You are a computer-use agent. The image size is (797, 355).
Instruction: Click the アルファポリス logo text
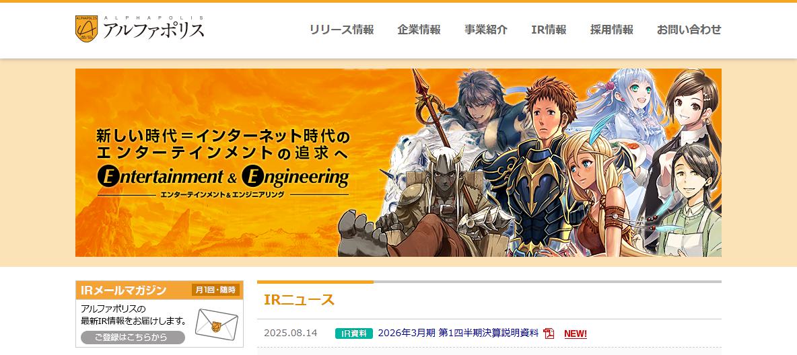(x=153, y=30)
